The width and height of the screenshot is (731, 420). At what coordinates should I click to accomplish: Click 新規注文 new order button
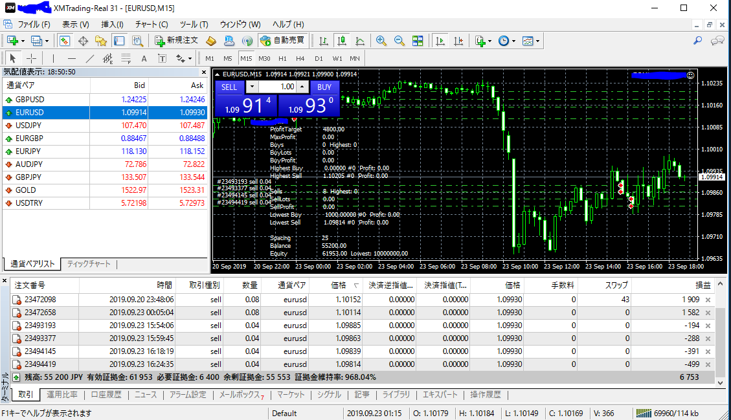pos(177,41)
